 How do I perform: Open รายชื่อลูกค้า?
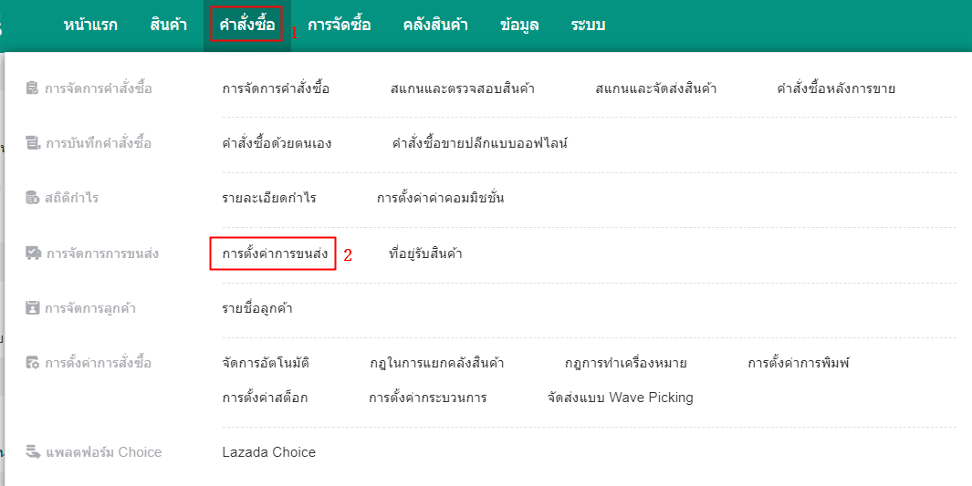point(257,308)
